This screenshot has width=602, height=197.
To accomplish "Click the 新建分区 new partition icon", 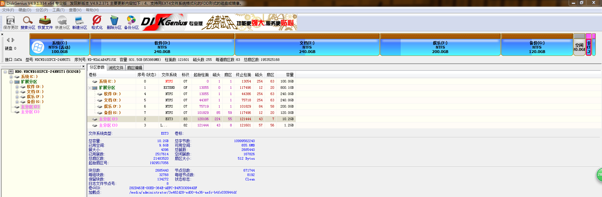I will click(80, 23).
